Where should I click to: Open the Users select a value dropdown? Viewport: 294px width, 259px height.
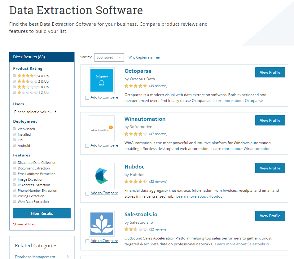pos(36,112)
